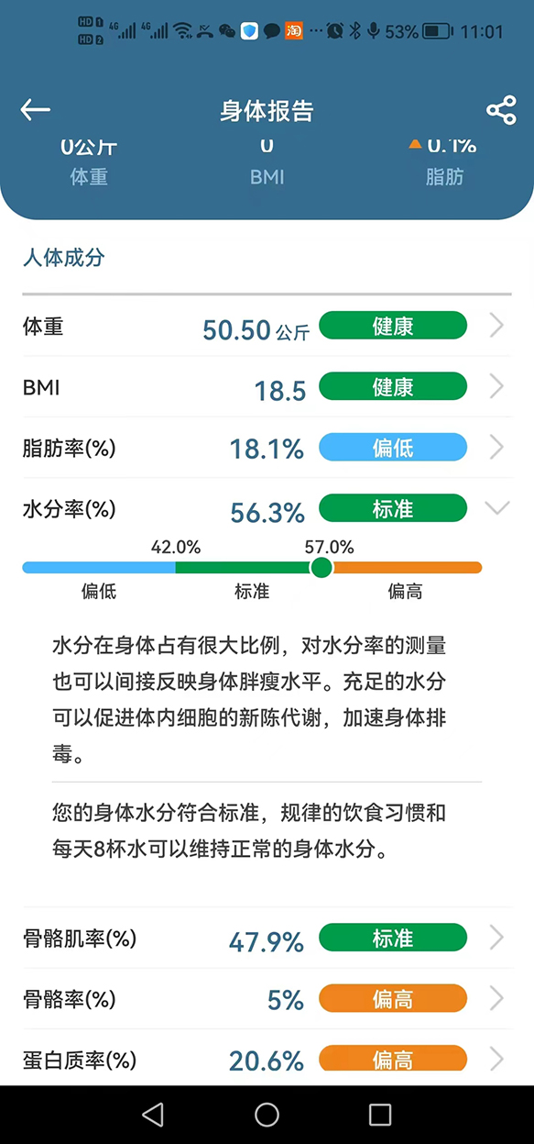Image resolution: width=534 pixels, height=1144 pixels.
Task: Tap the Android back navigation triangle
Action: [x=153, y=1114]
